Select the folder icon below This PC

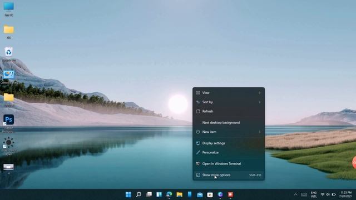[x=9, y=32]
